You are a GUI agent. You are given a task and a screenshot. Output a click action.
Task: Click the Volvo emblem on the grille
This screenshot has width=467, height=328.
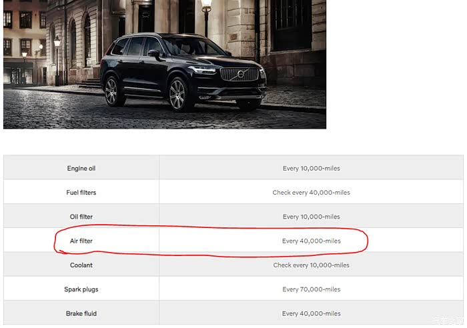[238, 75]
